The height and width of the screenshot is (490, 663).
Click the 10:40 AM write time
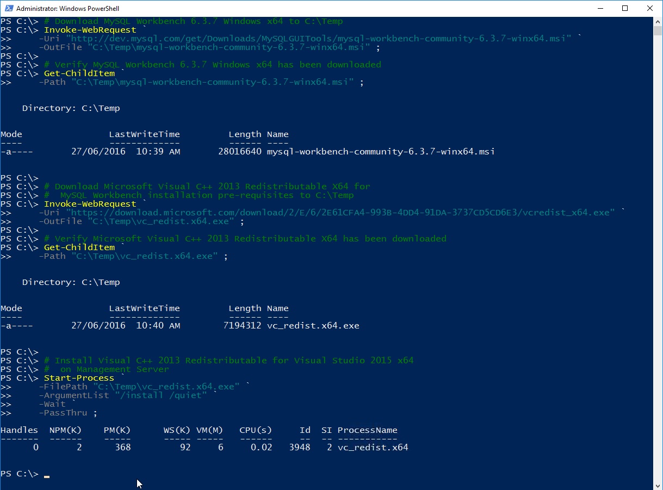(x=158, y=326)
